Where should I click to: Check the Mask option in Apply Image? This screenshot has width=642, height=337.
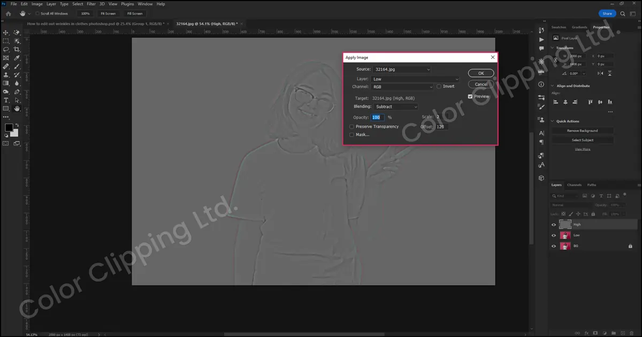(x=351, y=135)
